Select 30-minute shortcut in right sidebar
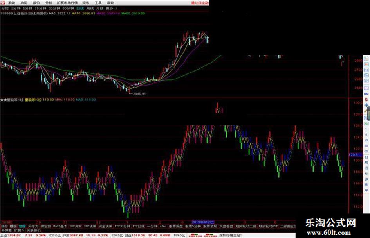 (366, 146)
